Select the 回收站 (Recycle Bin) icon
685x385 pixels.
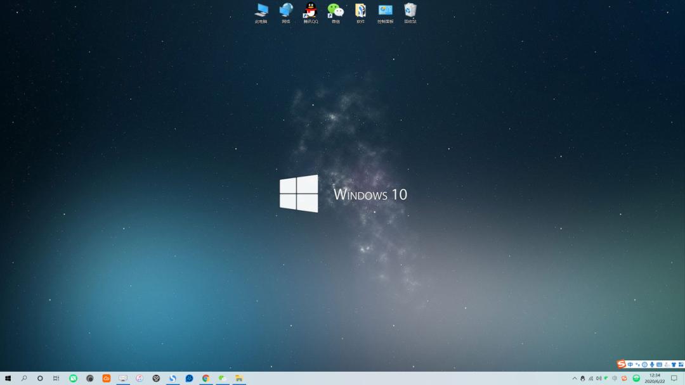410,11
